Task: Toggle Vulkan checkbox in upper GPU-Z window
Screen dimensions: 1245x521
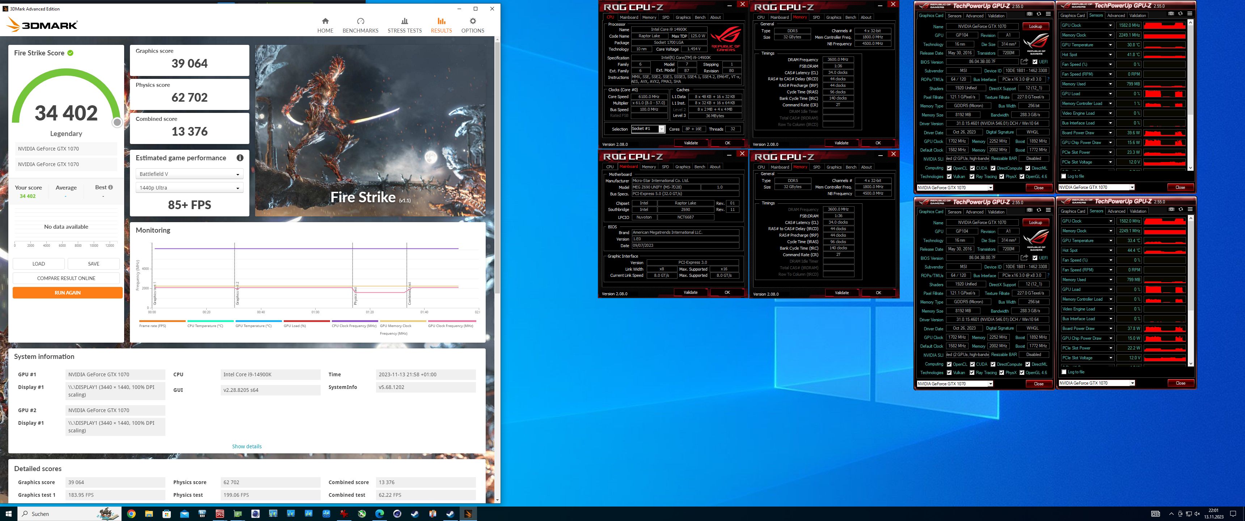Action: (x=949, y=177)
